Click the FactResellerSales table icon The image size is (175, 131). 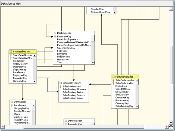click(11, 52)
